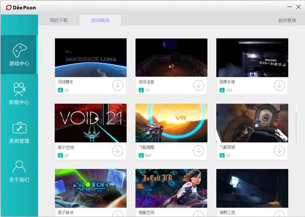Open the 关于我们 person section
Screen dimensions: 305x217
tap(19, 171)
